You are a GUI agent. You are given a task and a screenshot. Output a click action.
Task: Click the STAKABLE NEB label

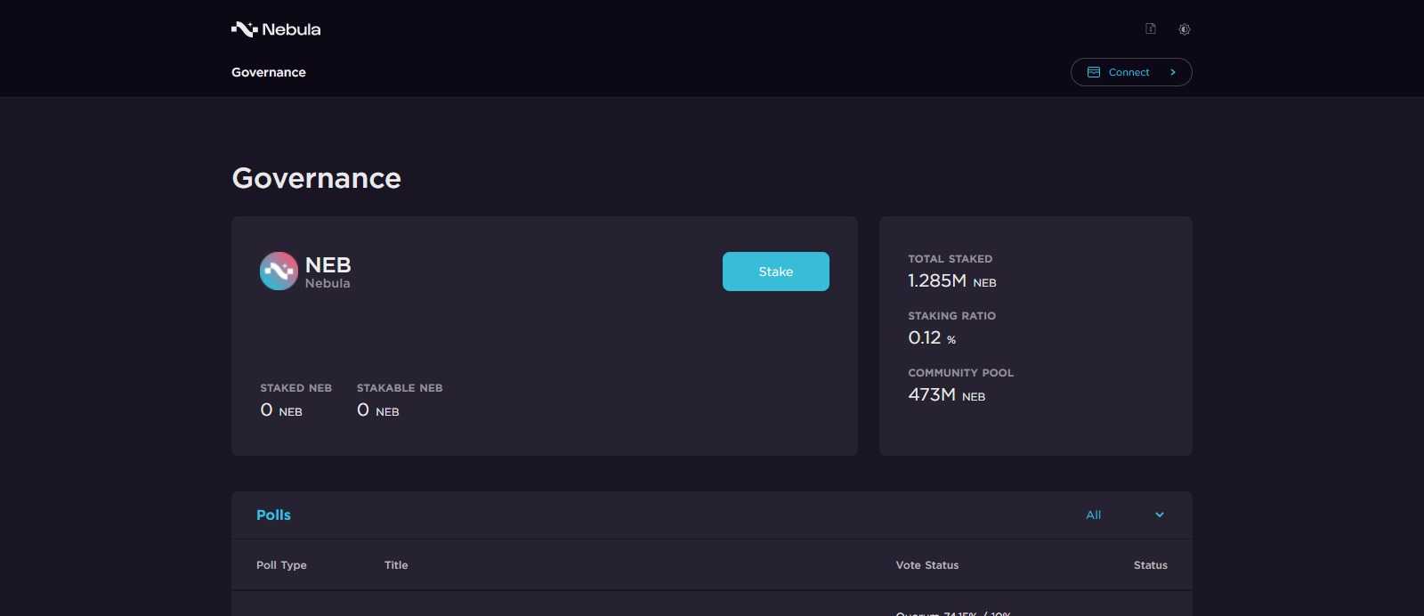click(400, 388)
